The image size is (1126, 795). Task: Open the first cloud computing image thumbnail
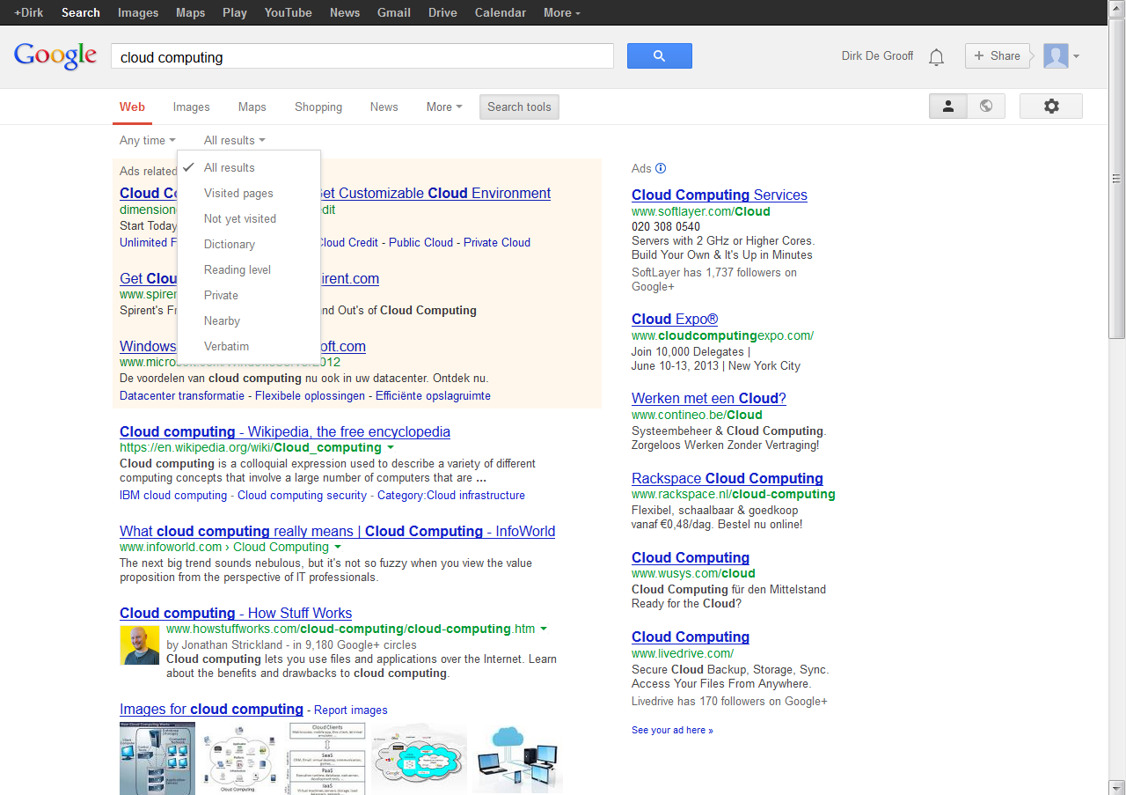point(159,758)
